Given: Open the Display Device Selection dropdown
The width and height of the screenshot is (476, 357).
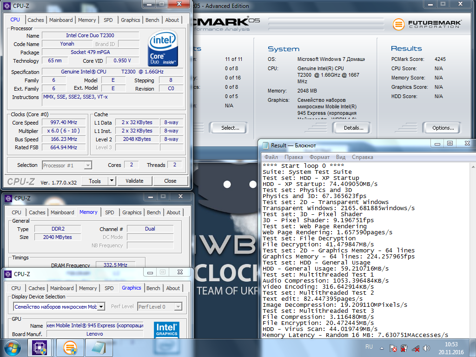Looking at the screenshot, I should (x=101, y=307).
